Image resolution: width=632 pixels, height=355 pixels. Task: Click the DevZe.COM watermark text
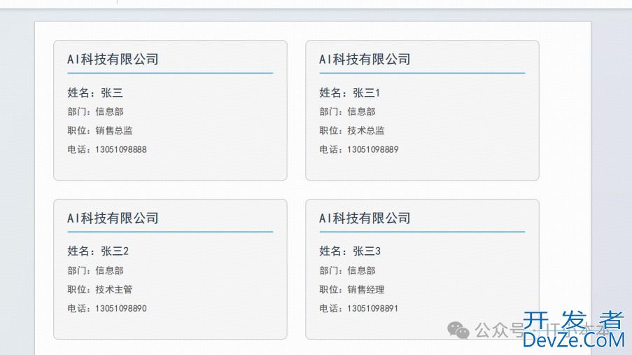[573, 340]
